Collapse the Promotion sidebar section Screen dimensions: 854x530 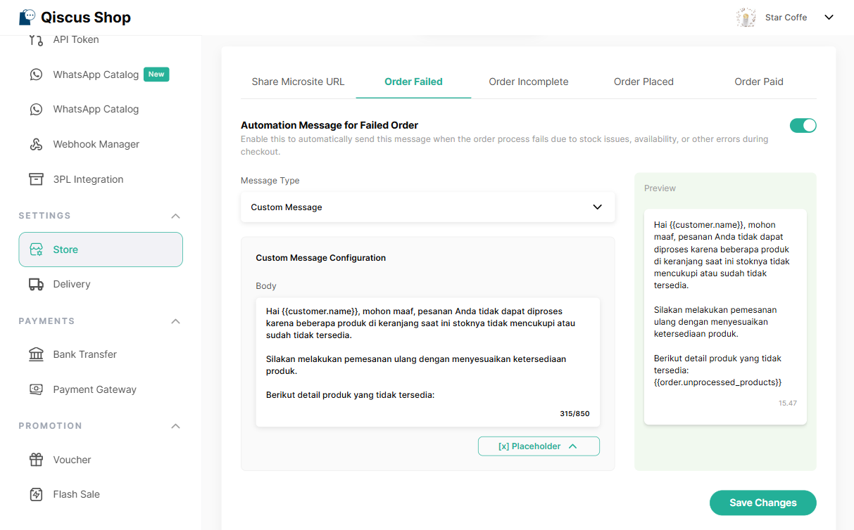pos(175,426)
